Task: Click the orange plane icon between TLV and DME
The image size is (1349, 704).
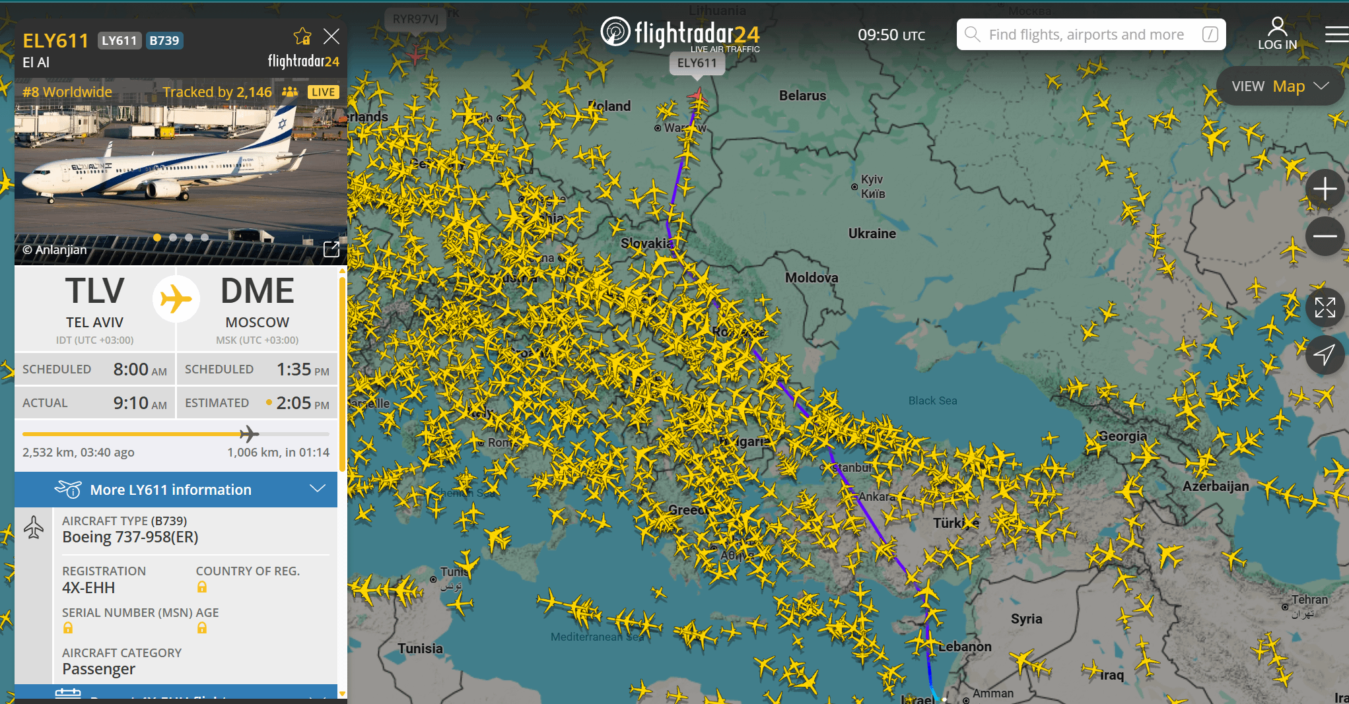Action: [176, 299]
